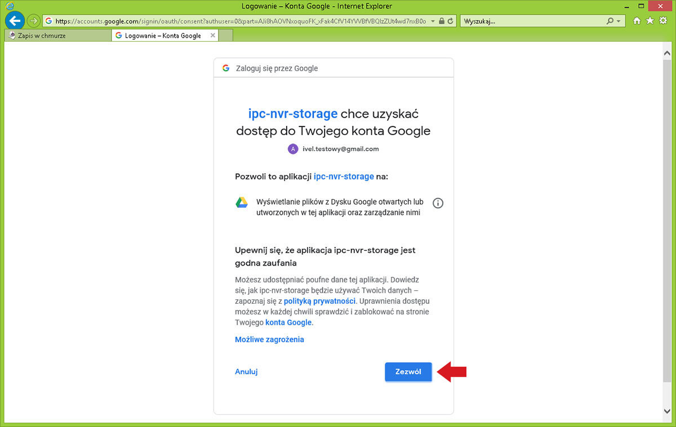Click the refresh page icon
This screenshot has height=427, width=676.
451,21
